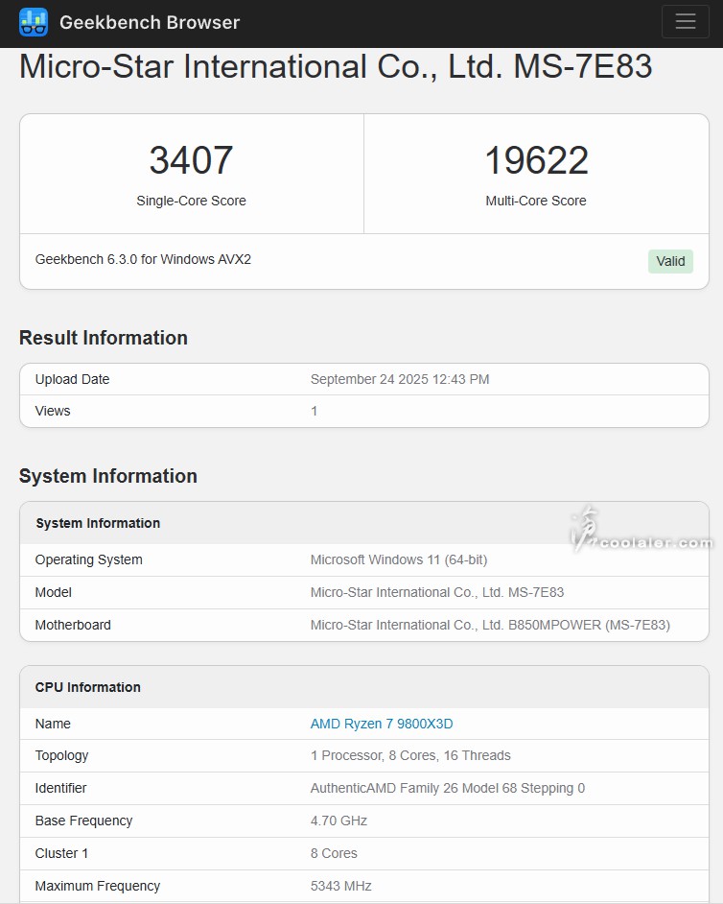Click the Cluster 1 label
The image size is (723, 904).
[61, 853]
